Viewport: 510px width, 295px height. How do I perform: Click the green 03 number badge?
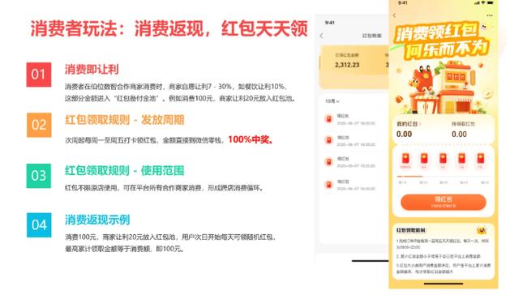39,176
